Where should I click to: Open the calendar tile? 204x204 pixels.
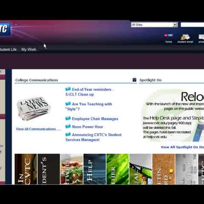(186, 169)
